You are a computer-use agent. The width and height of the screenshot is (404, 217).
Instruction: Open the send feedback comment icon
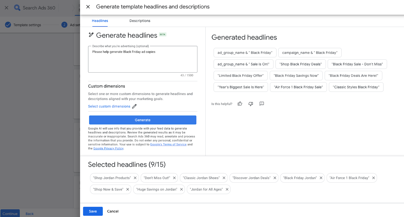(262, 104)
